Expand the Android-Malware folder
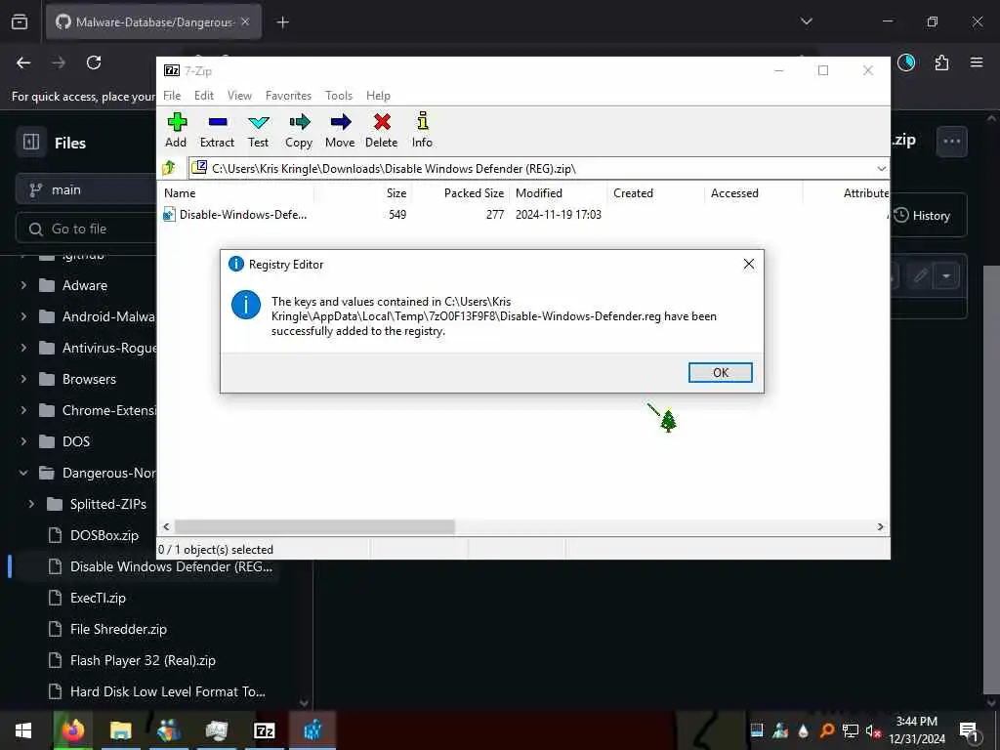 [x=23, y=316]
